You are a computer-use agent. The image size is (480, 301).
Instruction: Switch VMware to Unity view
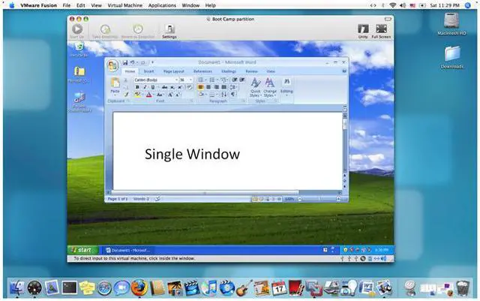tap(363, 32)
